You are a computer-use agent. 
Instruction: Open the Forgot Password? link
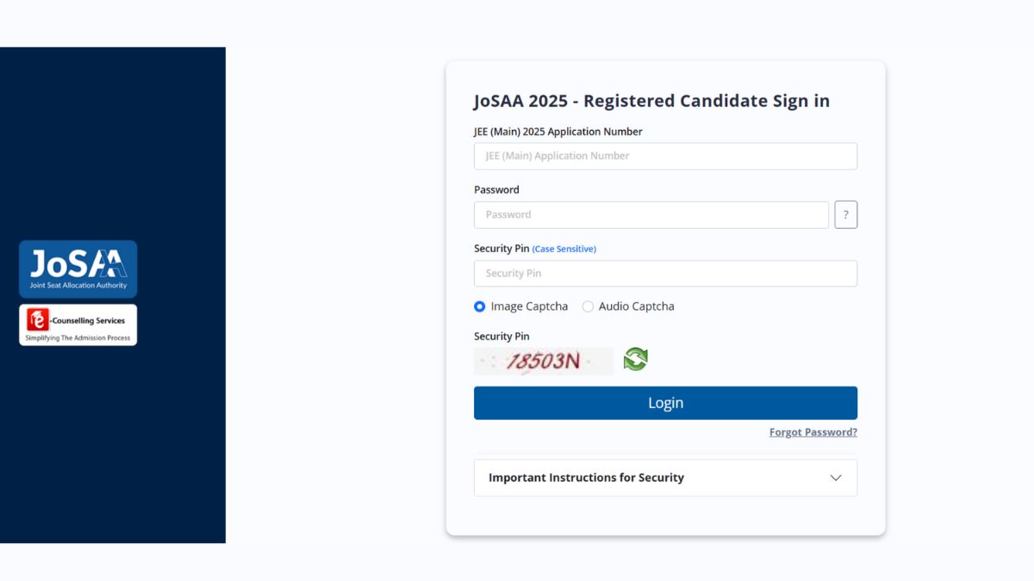click(x=813, y=432)
